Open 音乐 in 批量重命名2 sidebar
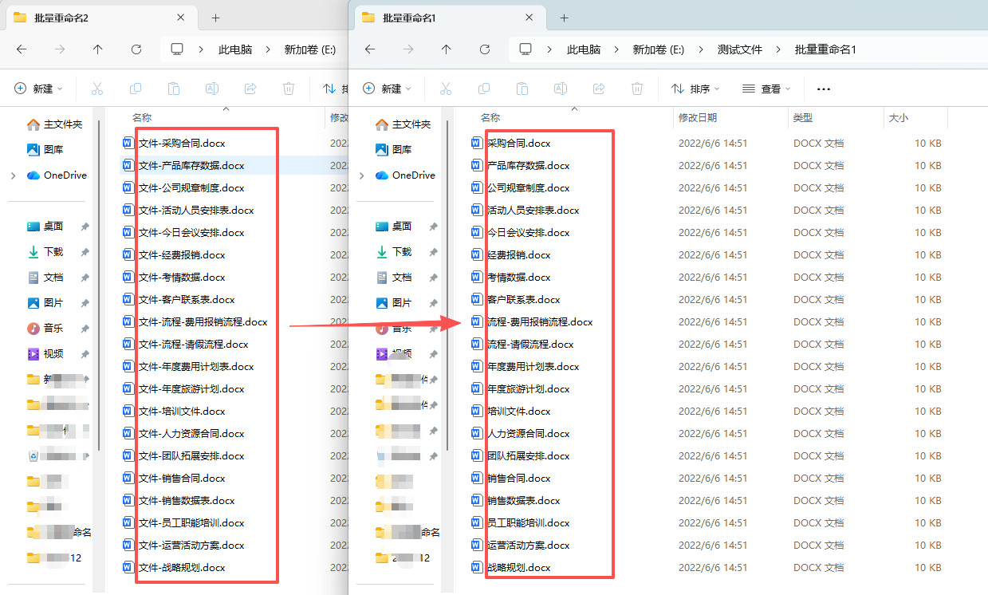This screenshot has height=595, width=988. (46, 329)
